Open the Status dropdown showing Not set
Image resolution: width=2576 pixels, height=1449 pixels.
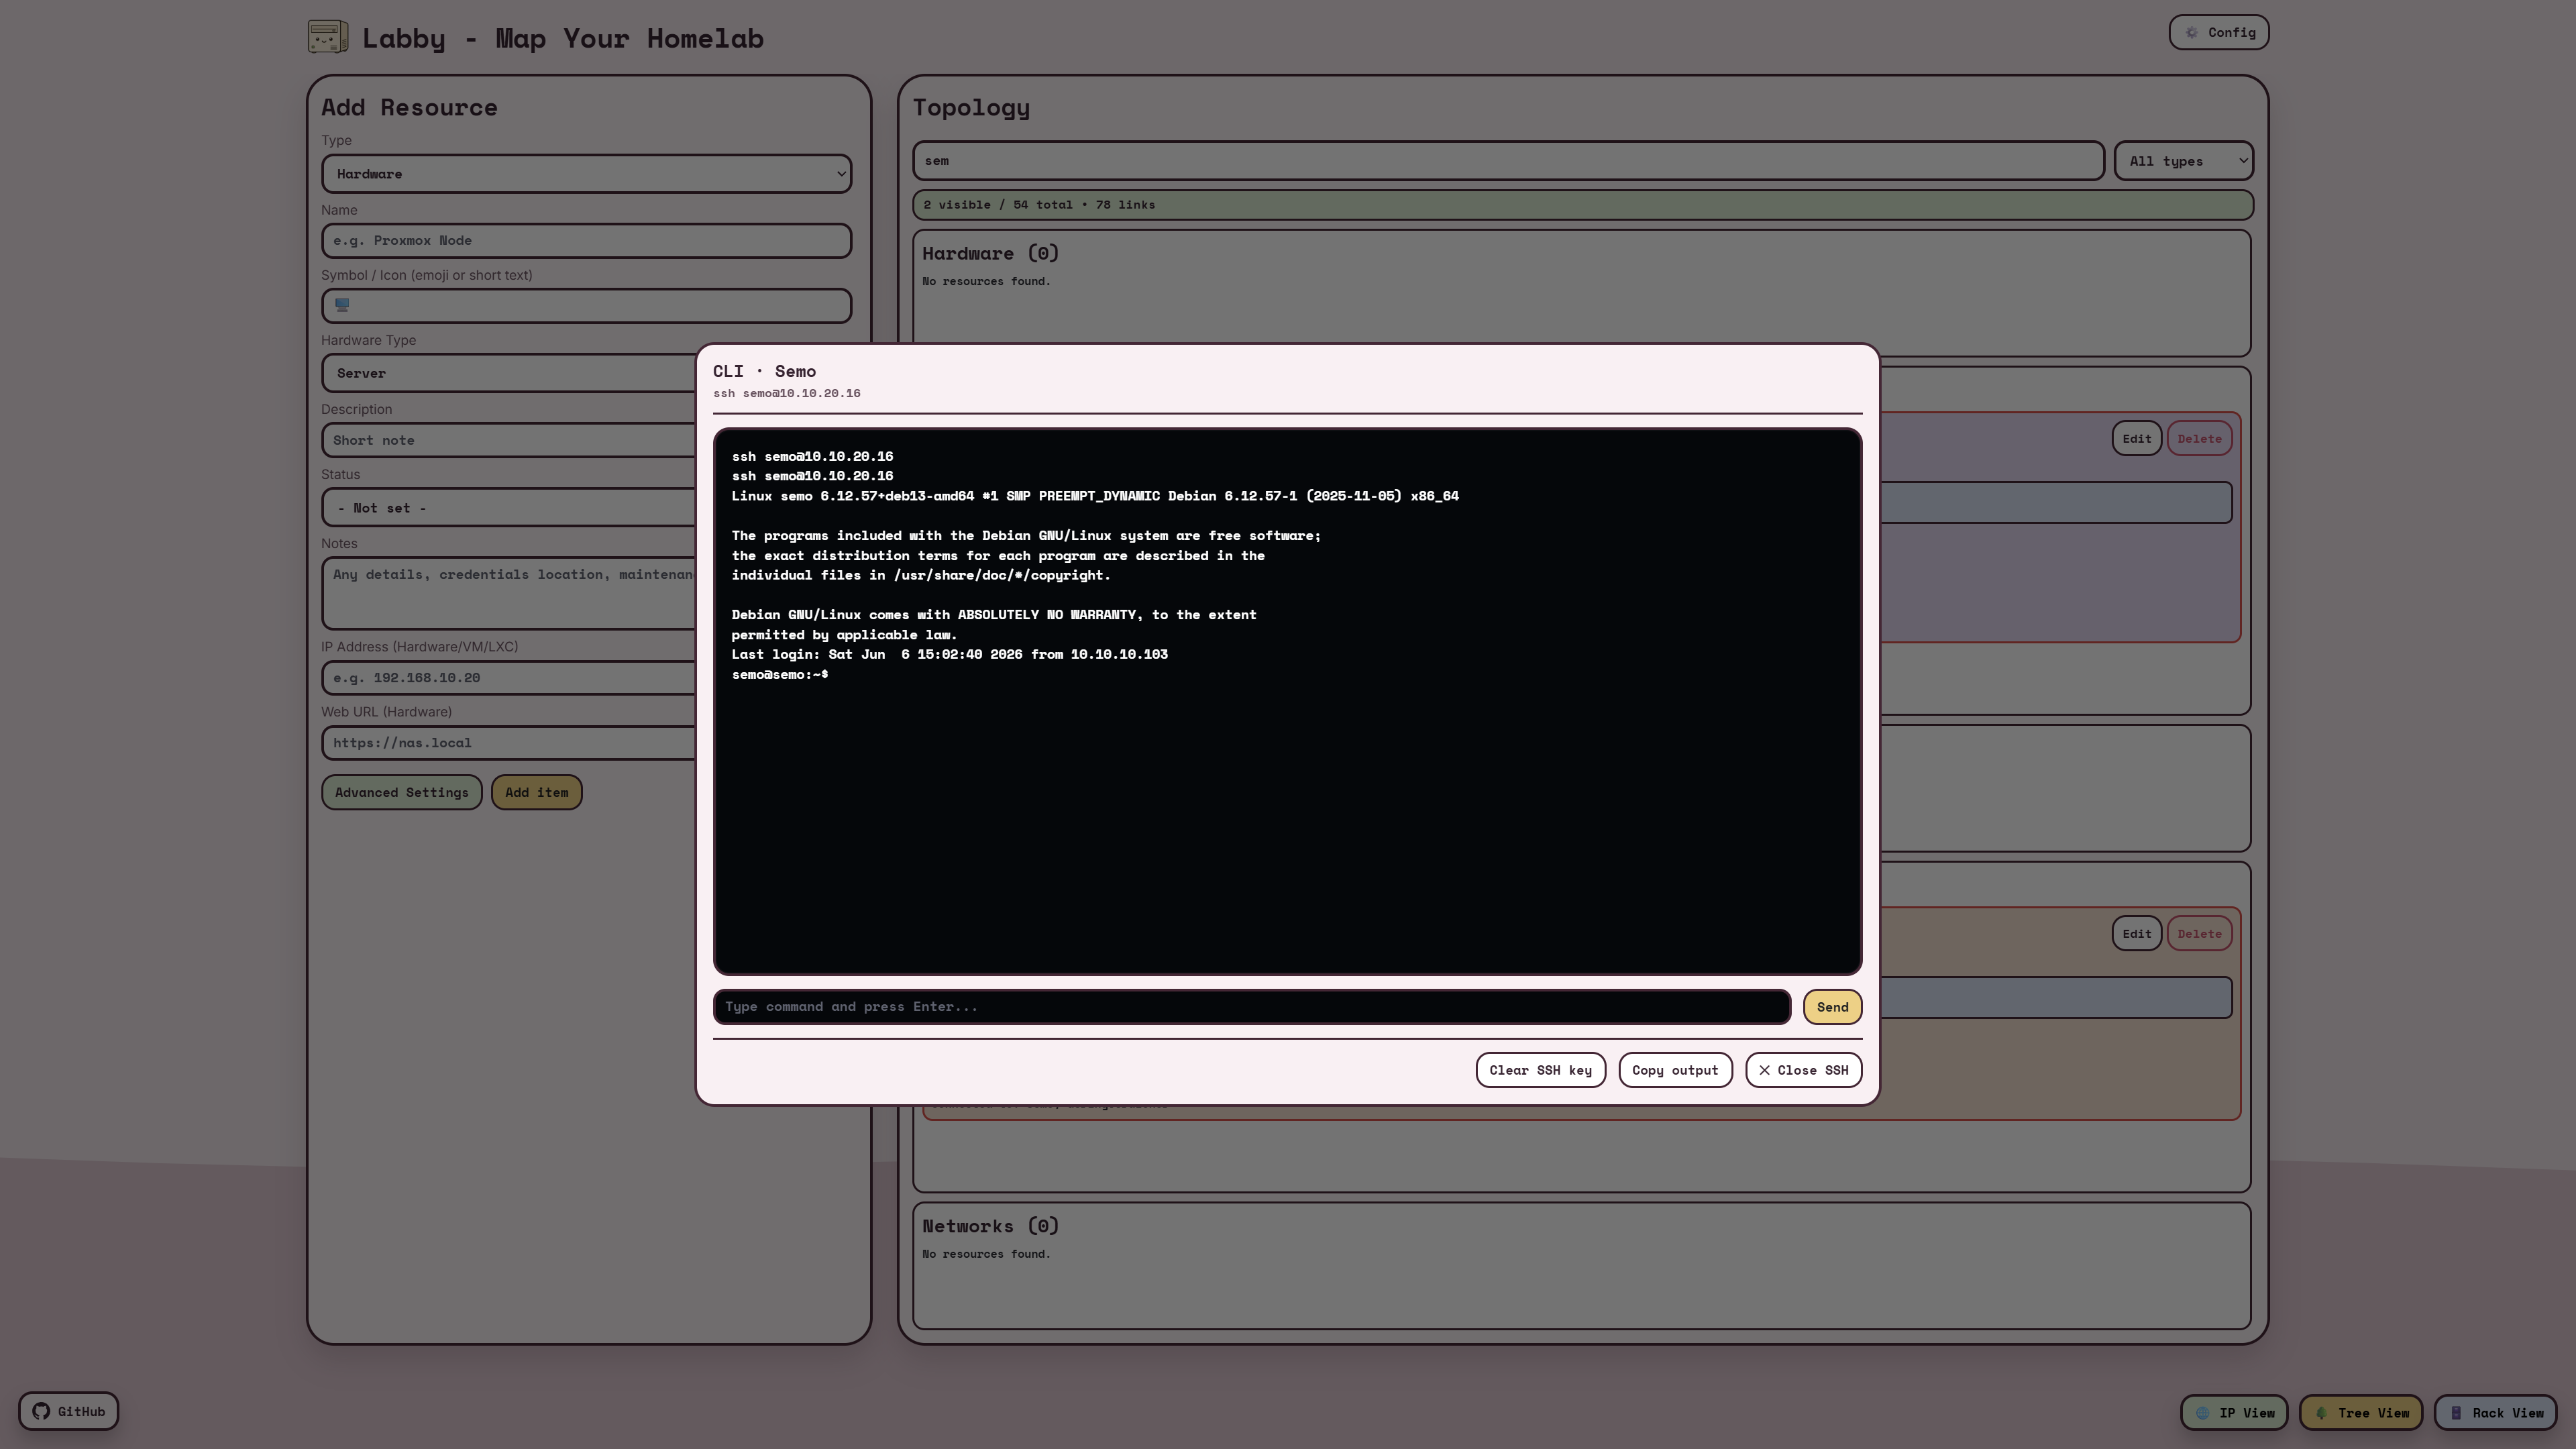[x=509, y=508]
